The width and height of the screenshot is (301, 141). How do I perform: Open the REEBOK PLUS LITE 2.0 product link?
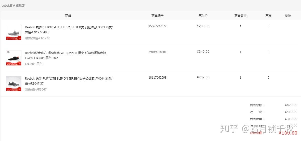click(x=69, y=30)
